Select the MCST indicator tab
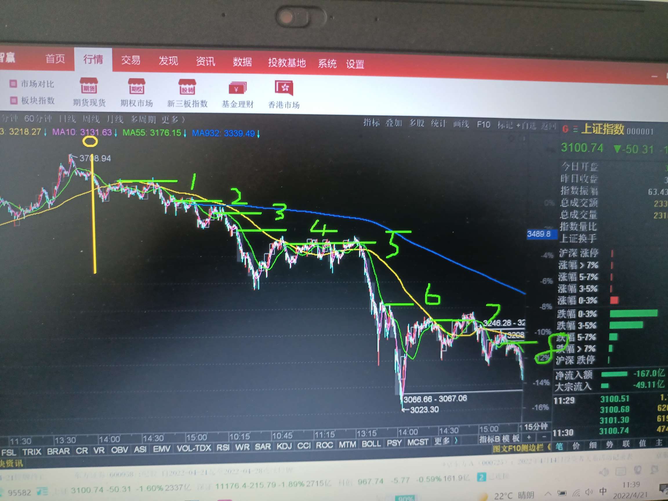Image resolution: width=668 pixels, height=501 pixels. (x=418, y=442)
